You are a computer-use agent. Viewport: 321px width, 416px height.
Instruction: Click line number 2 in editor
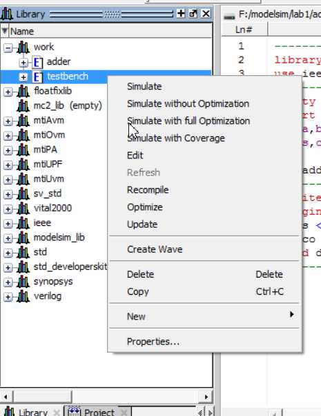click(241, 60)
